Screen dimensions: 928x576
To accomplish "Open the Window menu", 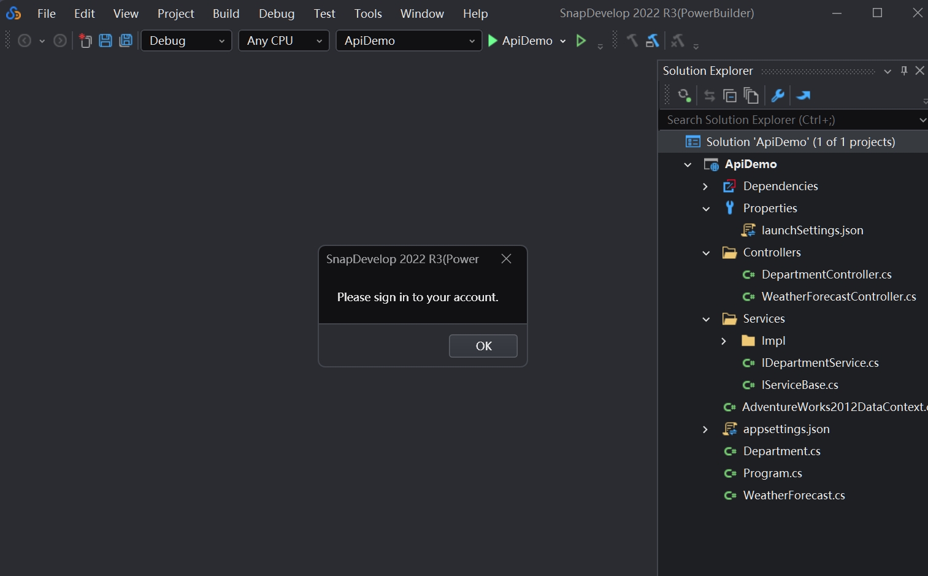I will (x=422, y=13).
